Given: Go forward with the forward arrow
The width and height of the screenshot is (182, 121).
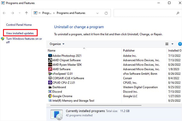Looking at the screenshot, I should 12,13.
